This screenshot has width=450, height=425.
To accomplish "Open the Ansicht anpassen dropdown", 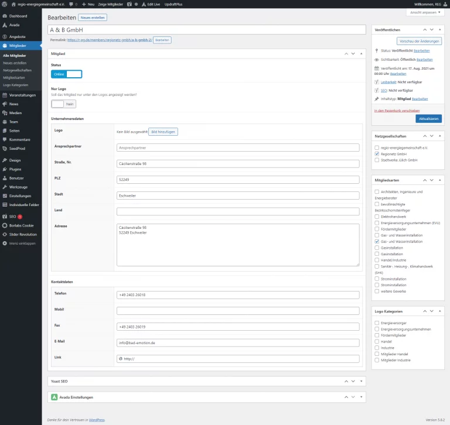I will 424,12.
